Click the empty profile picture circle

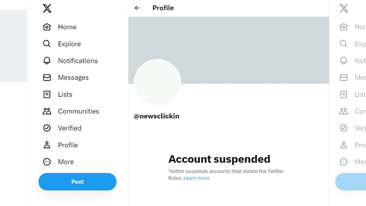click(157, 82)
